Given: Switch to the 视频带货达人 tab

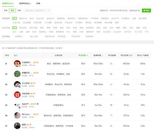Looking at the screenshot, I should pos(25,3).
